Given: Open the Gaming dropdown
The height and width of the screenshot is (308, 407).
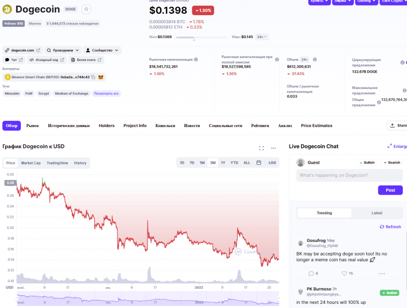Looking at the screenshot, I should [366, 2].
